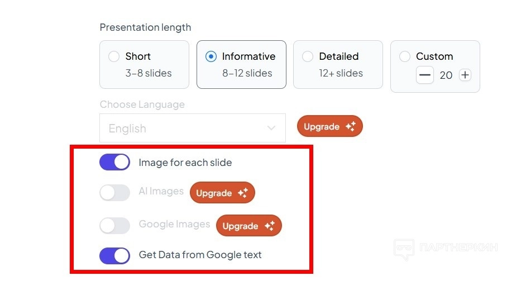The width and height of the screenshot is (526, 290).
Task: Disable Get Data from Google text toggle
Action: [x=114, y=255]
